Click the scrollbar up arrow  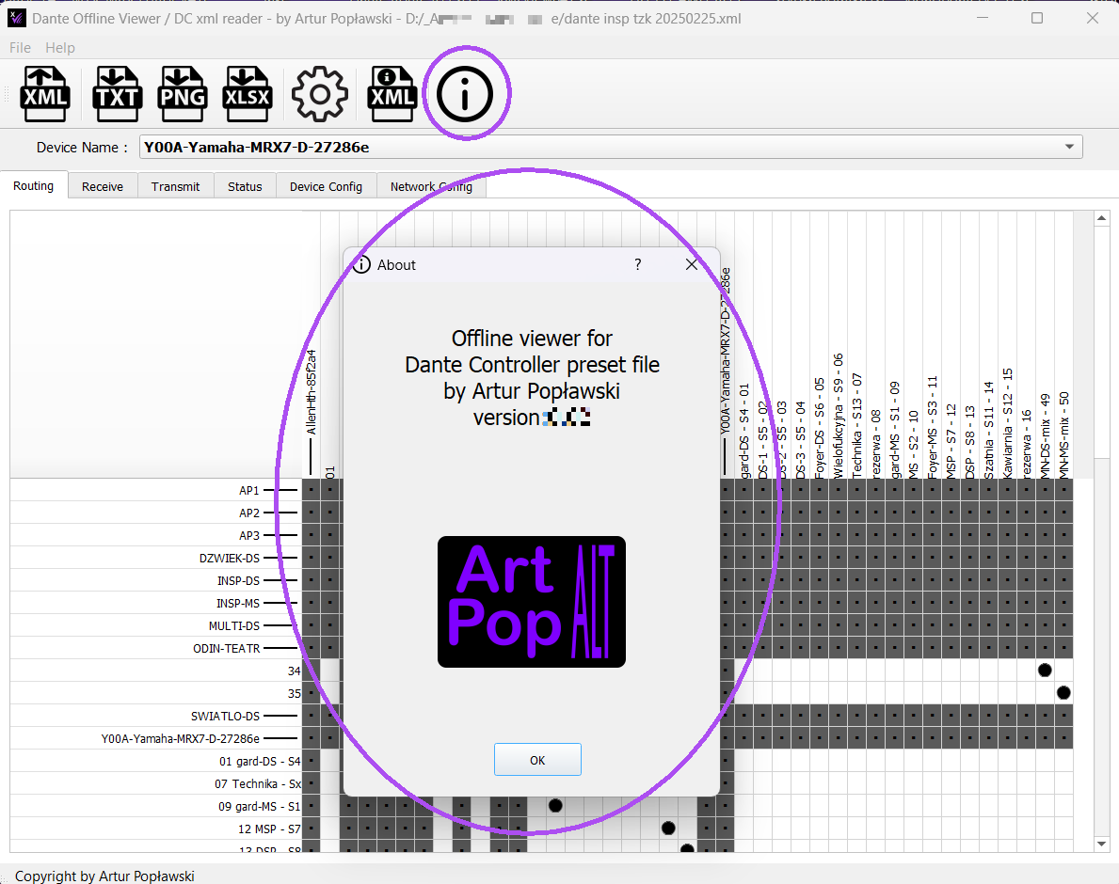coord(1102,218)
